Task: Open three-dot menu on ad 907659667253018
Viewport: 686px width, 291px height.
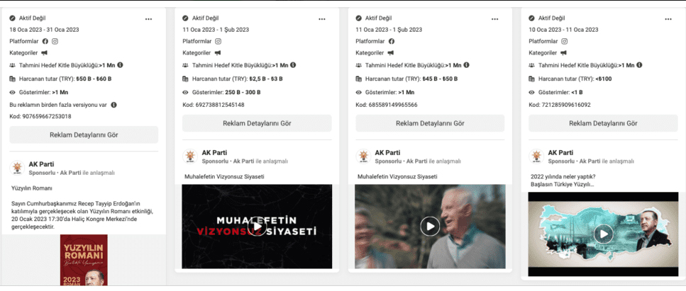Action: [x=149, y=19]
